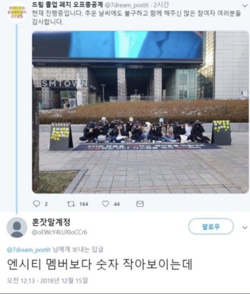This screenshot has width=250, height=294.
Task: Click the 혼잣말계정 display name
Action: point(51,222)
